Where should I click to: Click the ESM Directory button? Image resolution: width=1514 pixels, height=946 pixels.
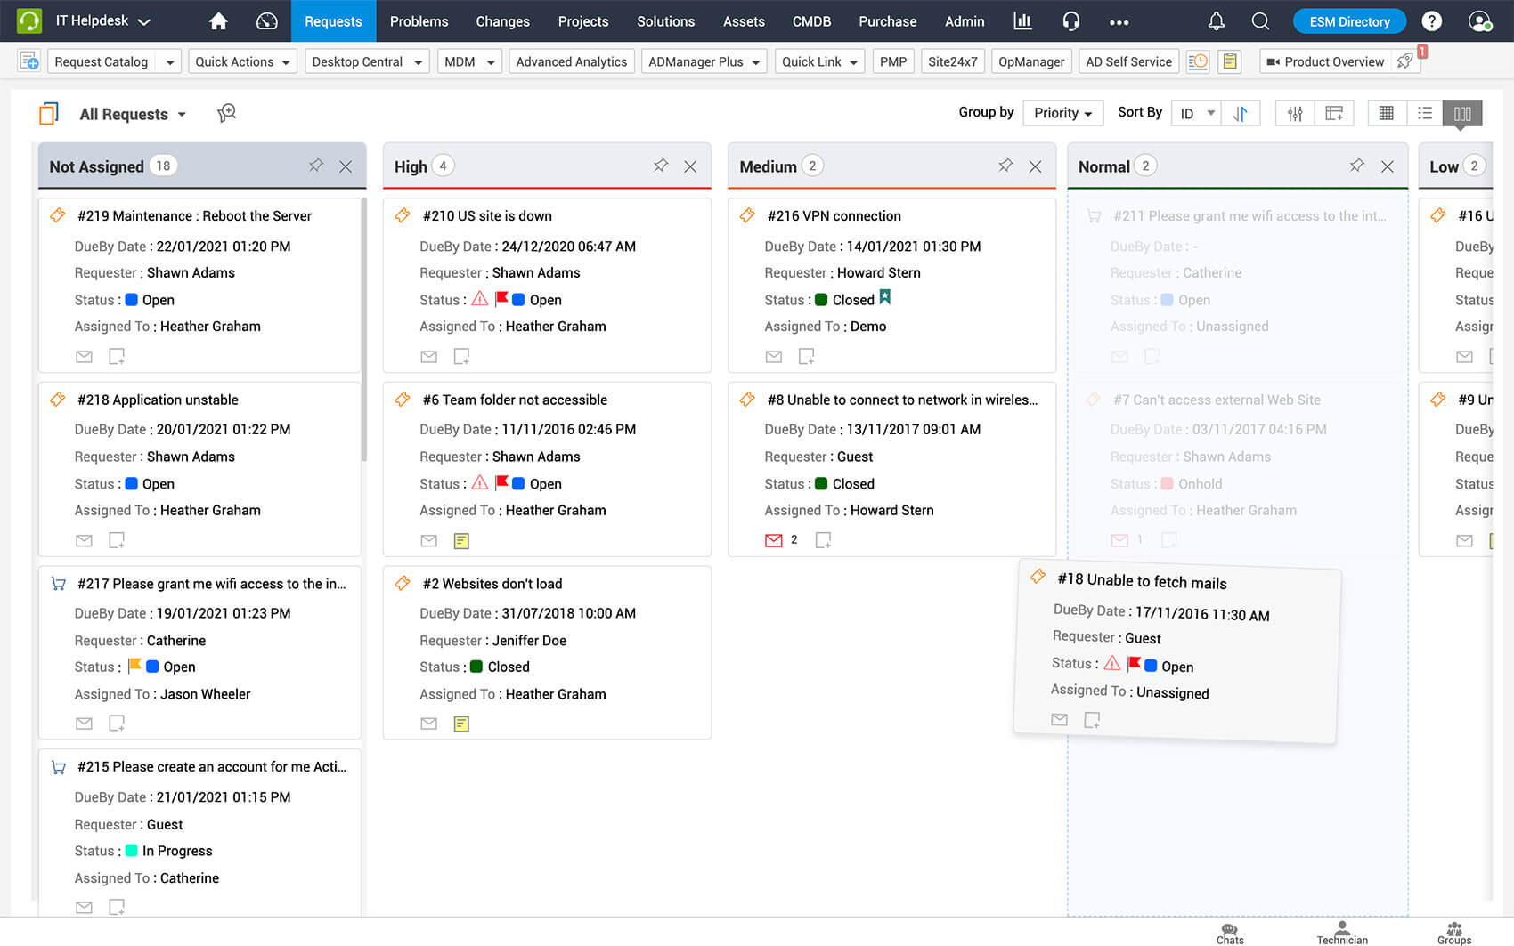coord(1349,21)
